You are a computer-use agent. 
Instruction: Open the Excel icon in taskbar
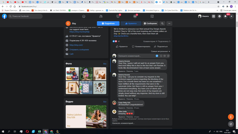coord(39,131)
